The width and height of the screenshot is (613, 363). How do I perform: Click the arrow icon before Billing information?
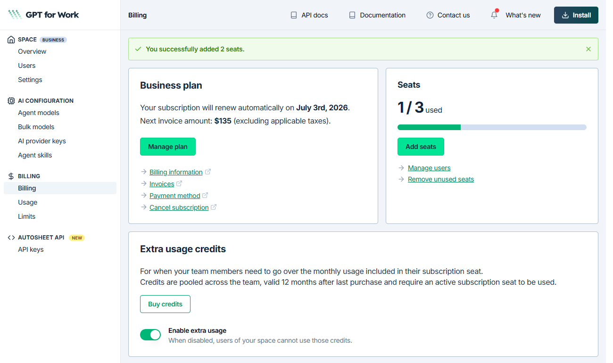pyautogui.click(x=144, y=172)
